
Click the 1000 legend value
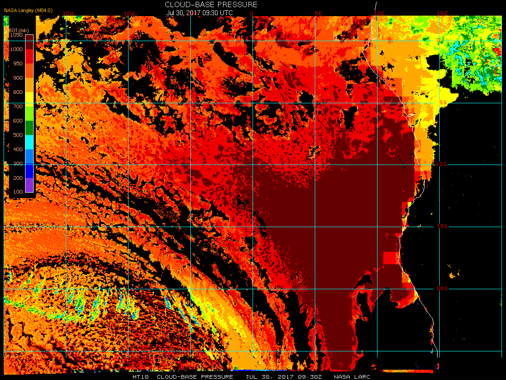point(16,49)
